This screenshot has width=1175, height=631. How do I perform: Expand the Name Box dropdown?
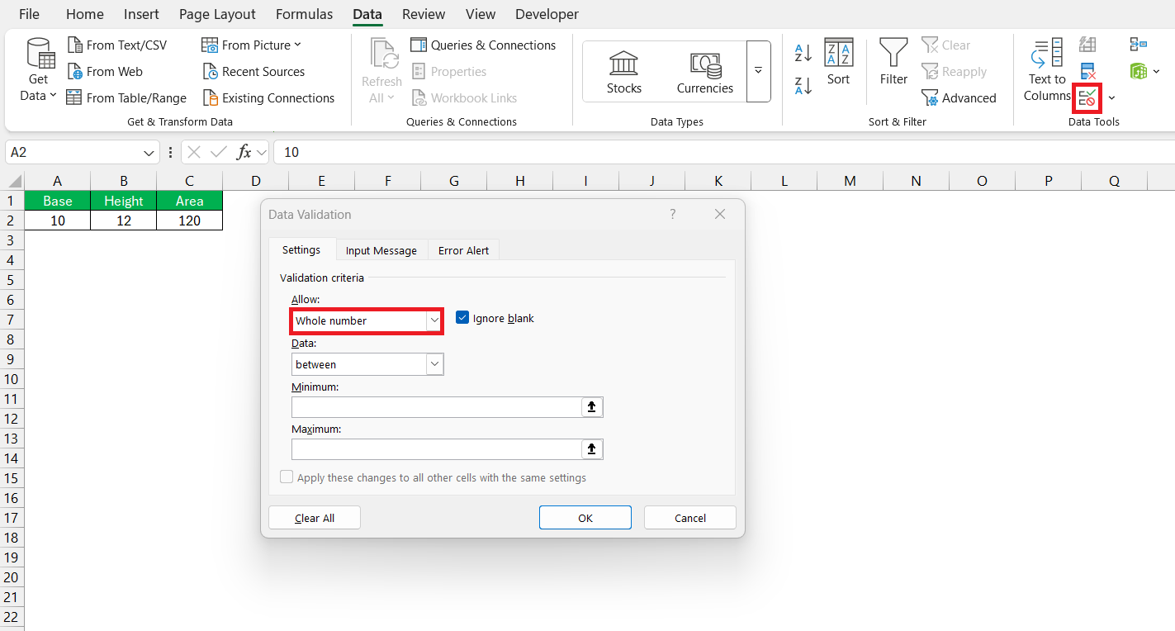[x=149, y=153]
